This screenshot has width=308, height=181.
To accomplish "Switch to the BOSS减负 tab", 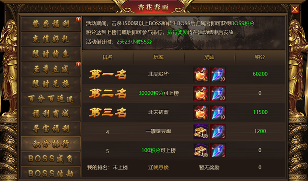I will 51,159.
